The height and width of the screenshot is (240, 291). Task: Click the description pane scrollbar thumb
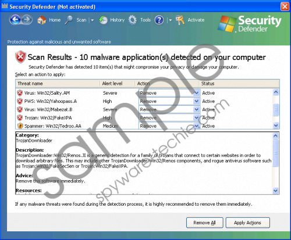[275, 153]
